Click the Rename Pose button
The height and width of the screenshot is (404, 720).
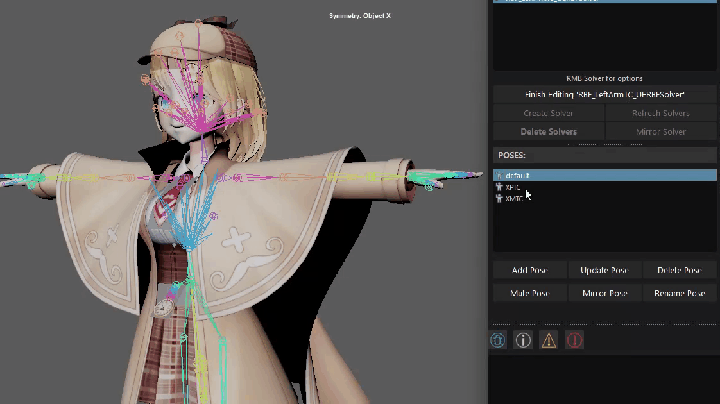[680, 293]
